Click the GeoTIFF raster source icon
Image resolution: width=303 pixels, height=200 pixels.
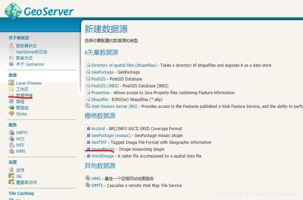pos(88,142)
